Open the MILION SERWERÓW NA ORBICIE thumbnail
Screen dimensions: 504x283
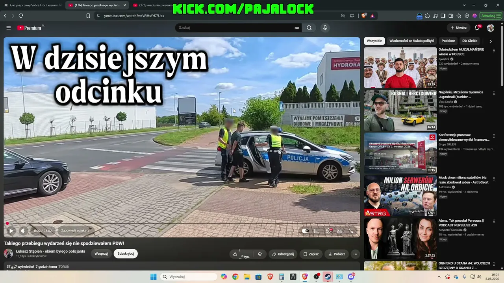(400, 196)
